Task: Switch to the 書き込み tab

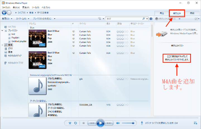Action: pyautogui.click(x=177, y=13)
